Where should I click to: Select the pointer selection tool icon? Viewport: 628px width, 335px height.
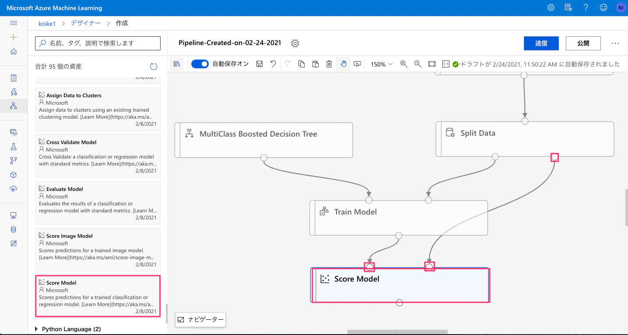(358, 64)
